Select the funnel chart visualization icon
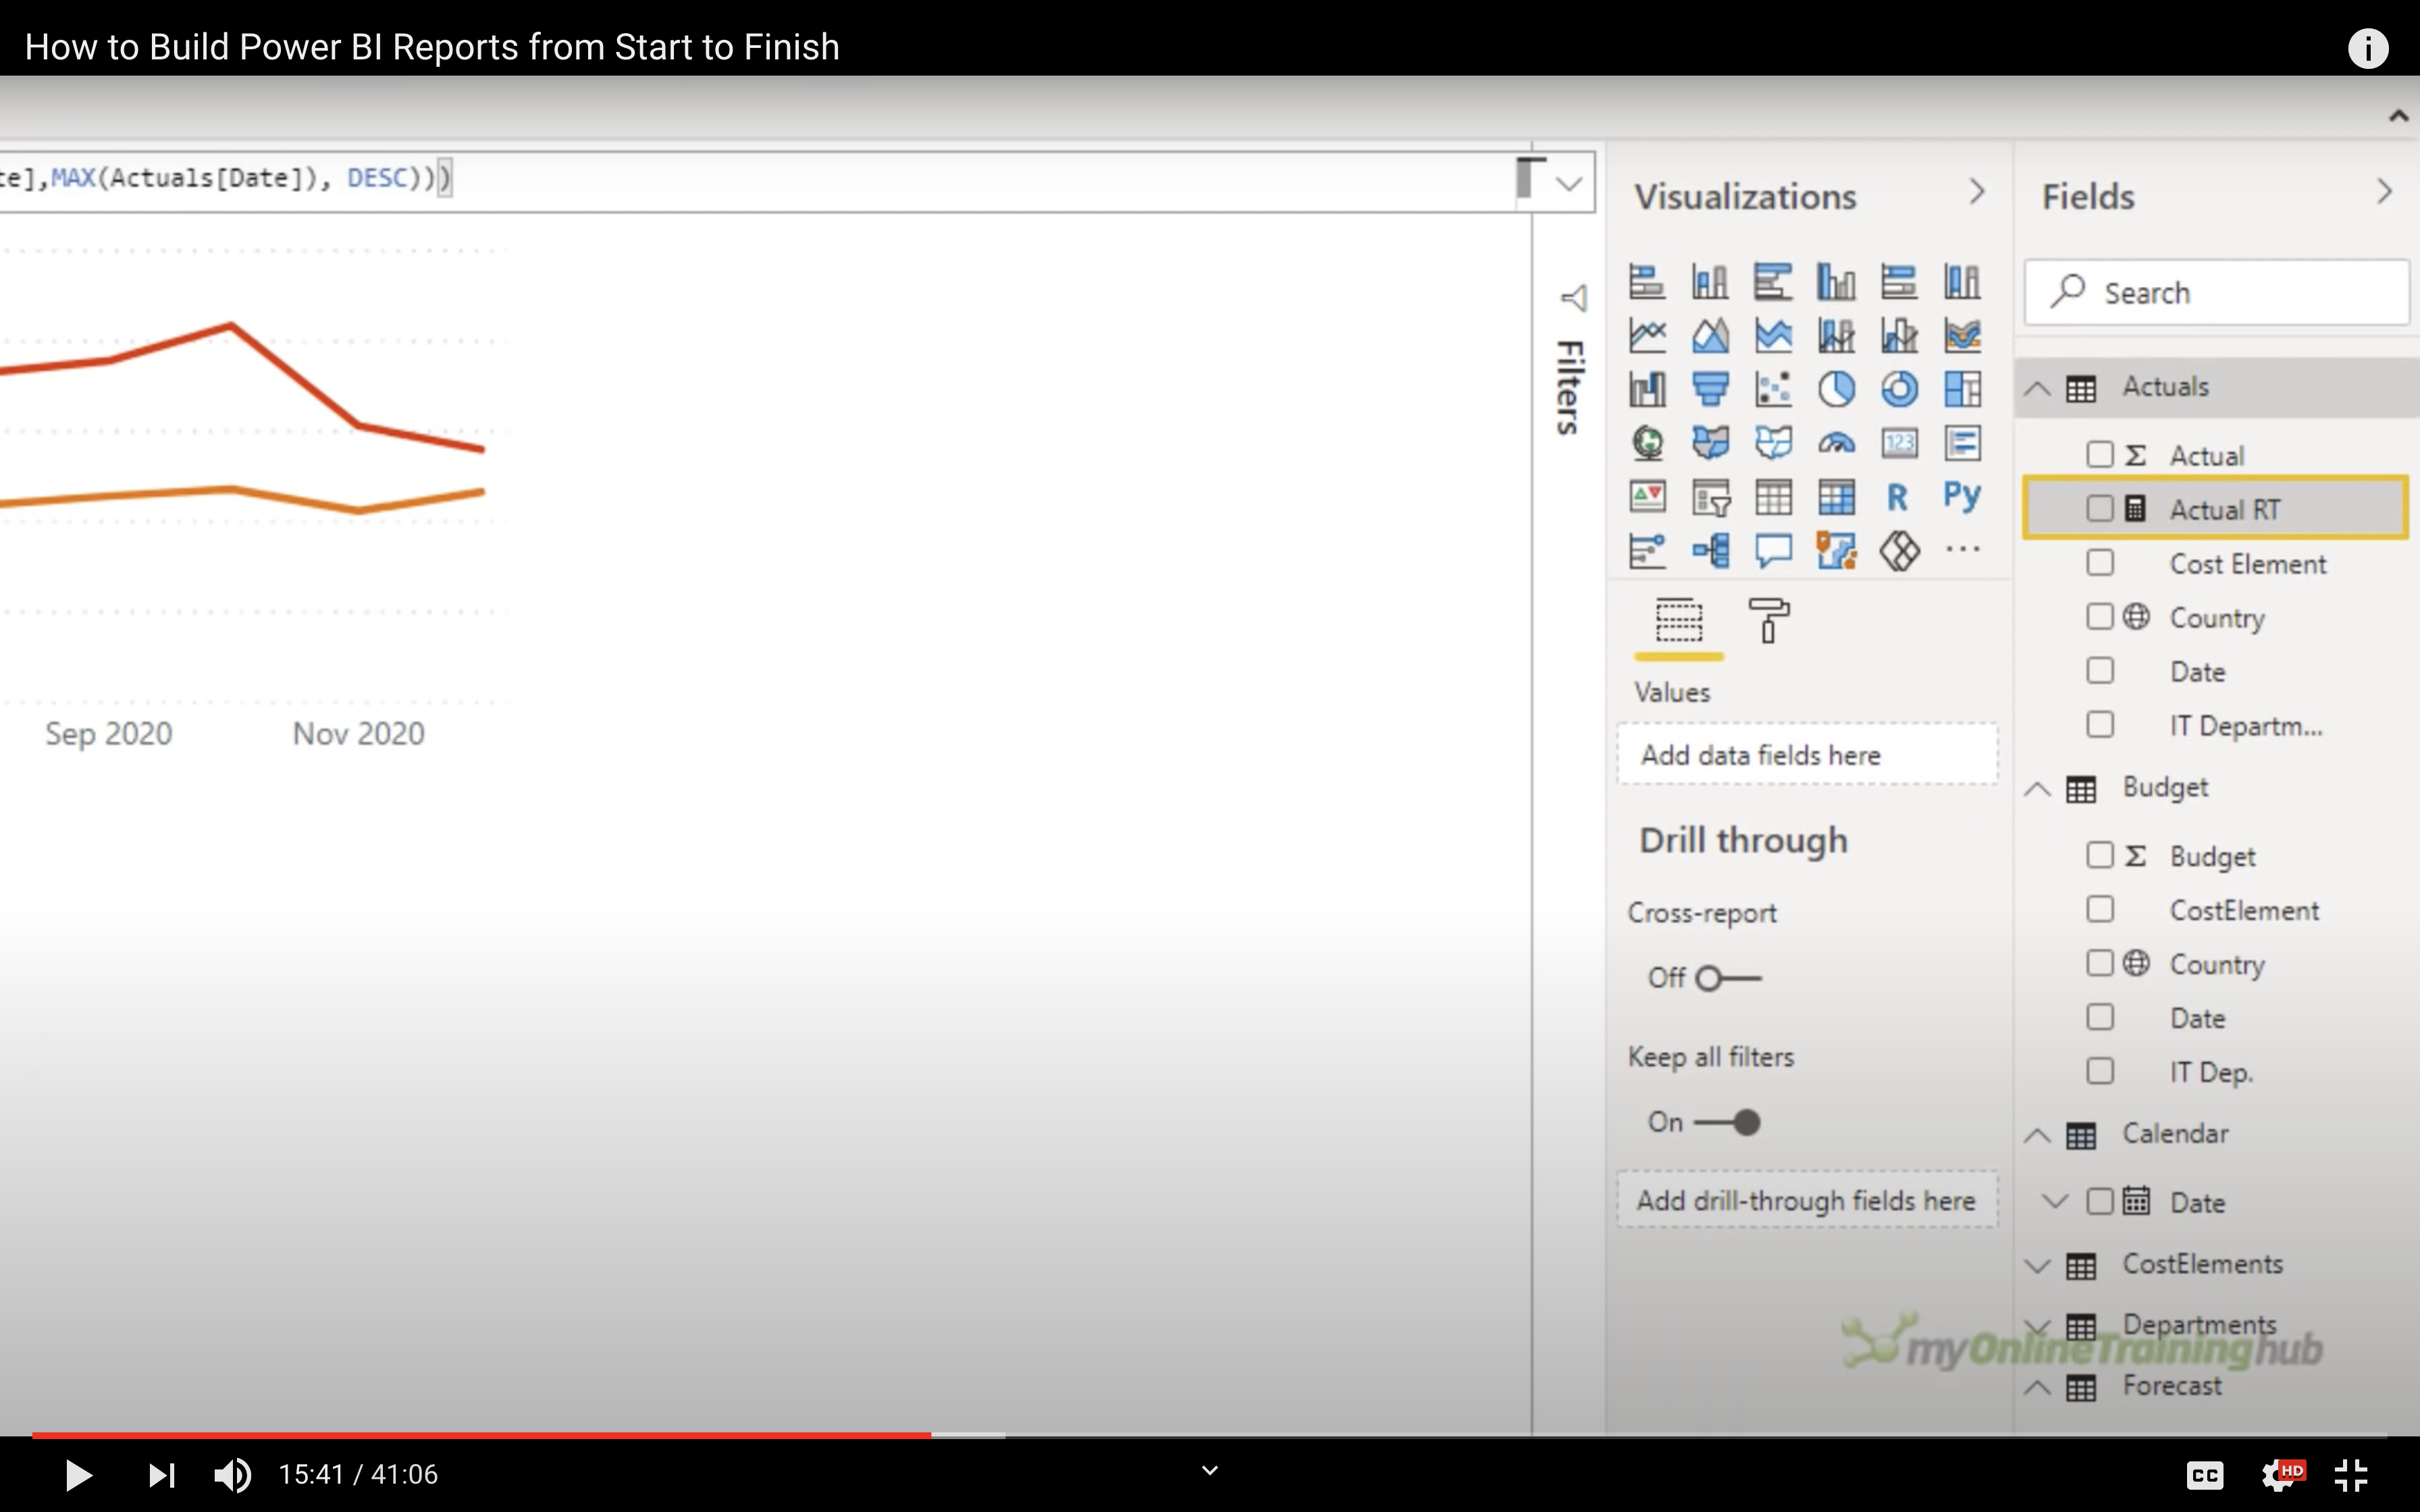2420x1512 pixels. (1710, 389)
